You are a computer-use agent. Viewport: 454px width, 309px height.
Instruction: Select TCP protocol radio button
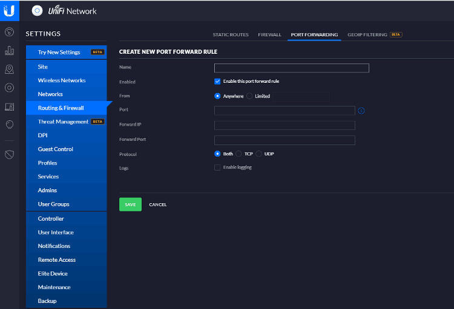coord(239,154)
